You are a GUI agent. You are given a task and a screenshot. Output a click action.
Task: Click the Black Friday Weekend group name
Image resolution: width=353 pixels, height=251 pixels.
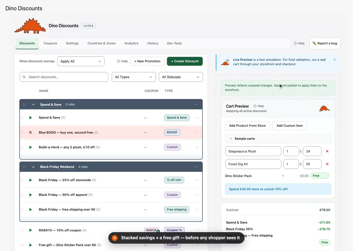click(x=57, y=167)
